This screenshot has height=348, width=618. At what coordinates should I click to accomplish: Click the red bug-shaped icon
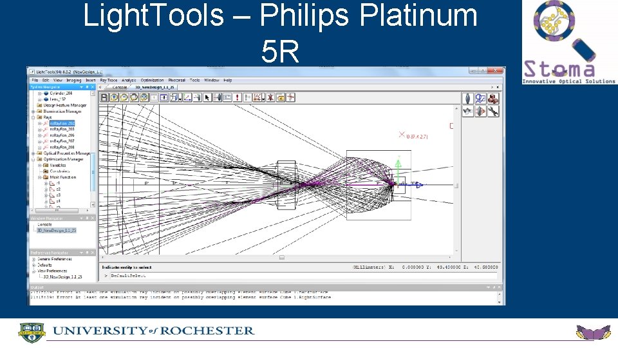click(271, 97)
